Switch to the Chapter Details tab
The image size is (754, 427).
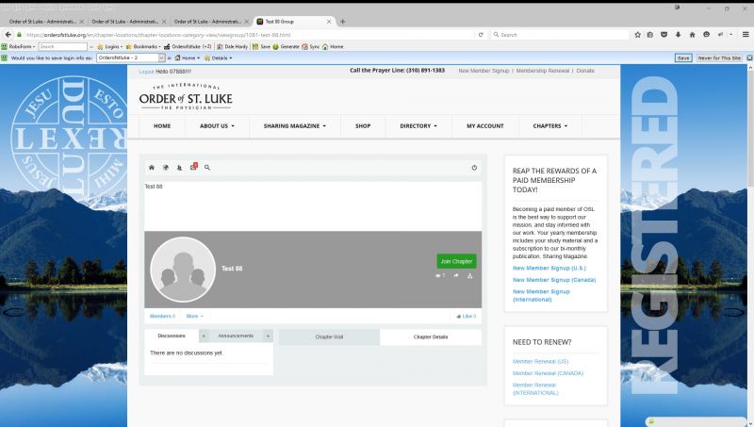click(431, 337)
